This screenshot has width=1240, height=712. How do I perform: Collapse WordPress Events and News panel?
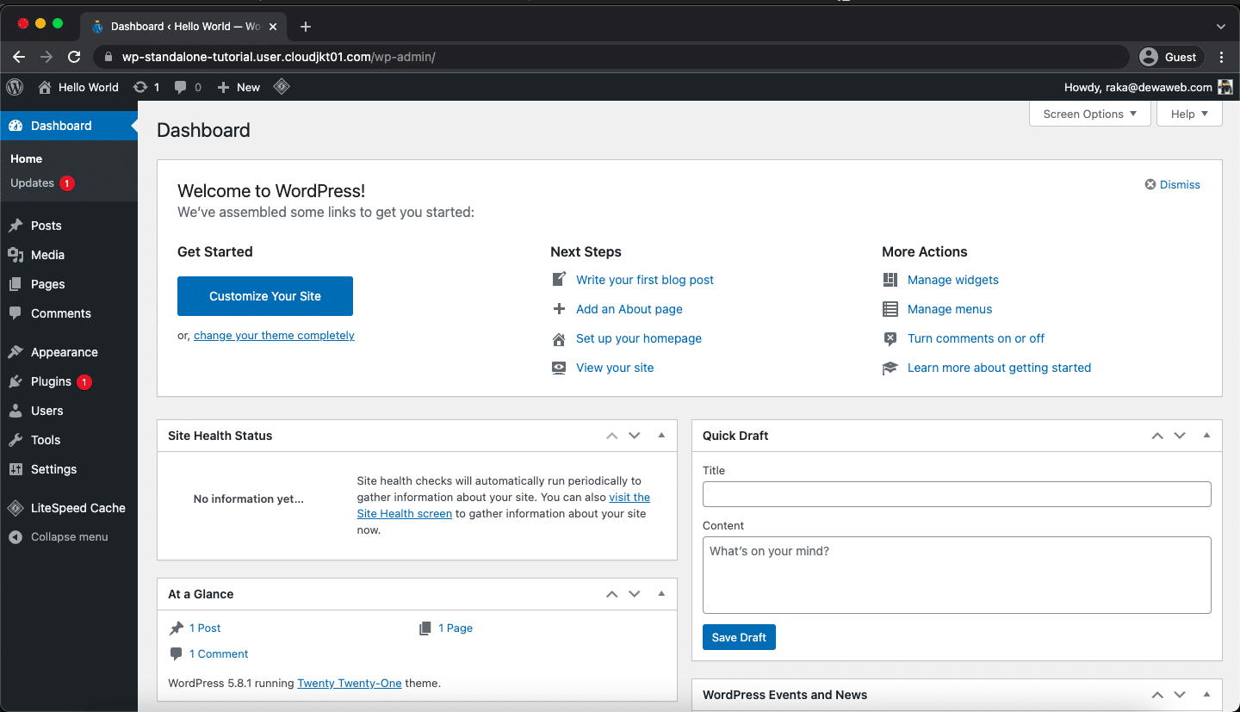[1206, 695]
